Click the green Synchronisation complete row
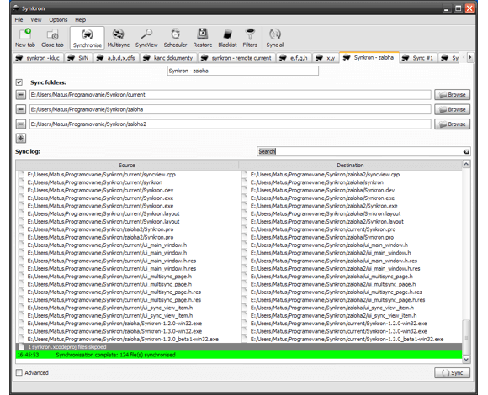 [239, 355]
